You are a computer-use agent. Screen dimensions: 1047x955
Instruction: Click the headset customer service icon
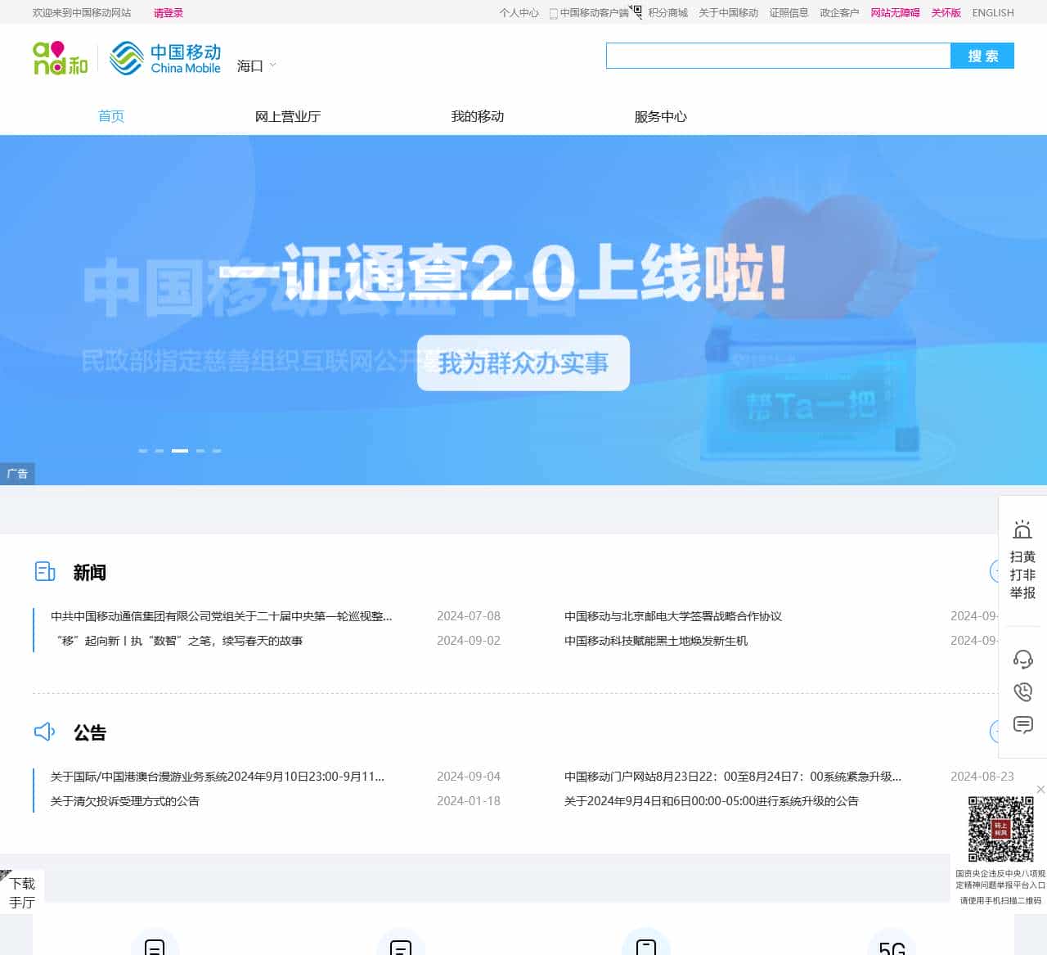[1022, 659]
